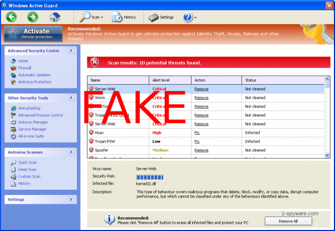335x231 pixels.
Task: Go forward with the green right arrow
Action: [32, 17]
